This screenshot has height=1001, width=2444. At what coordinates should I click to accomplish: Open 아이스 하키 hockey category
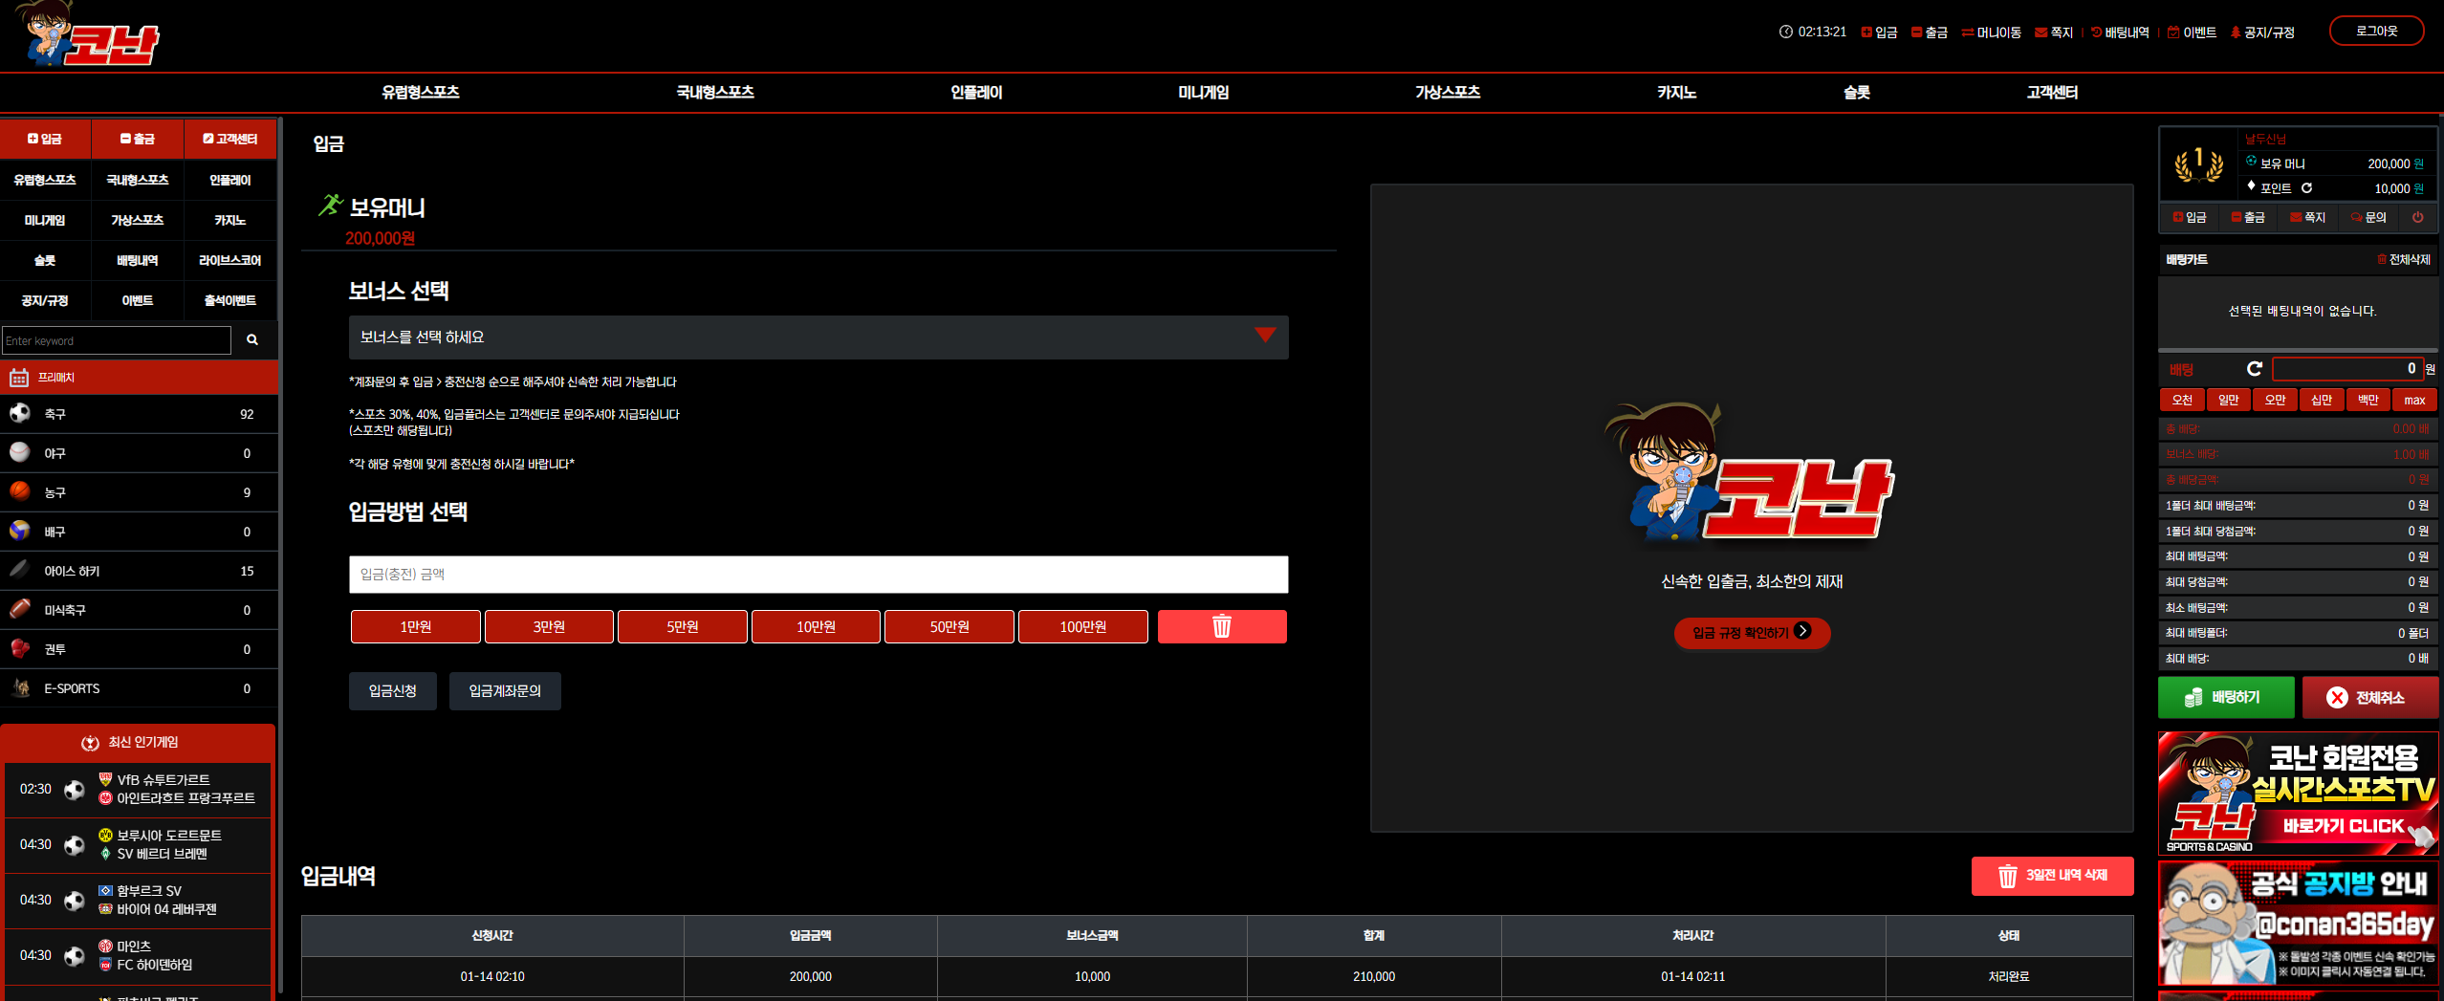point(140,571)
